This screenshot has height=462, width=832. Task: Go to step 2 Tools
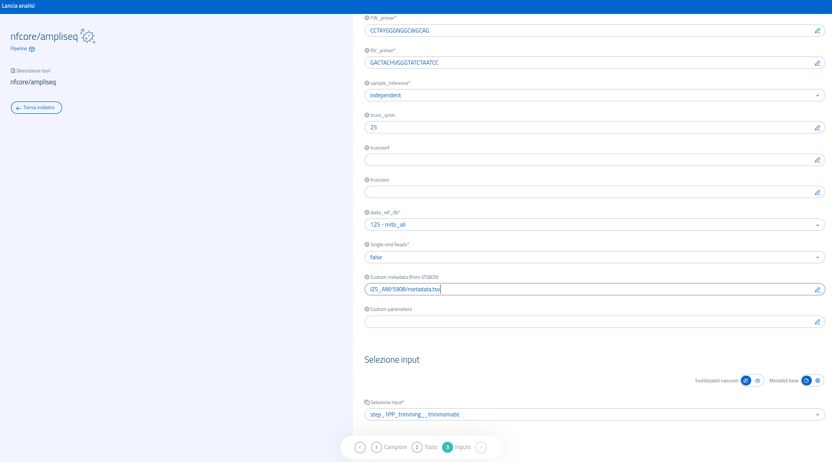425,448
